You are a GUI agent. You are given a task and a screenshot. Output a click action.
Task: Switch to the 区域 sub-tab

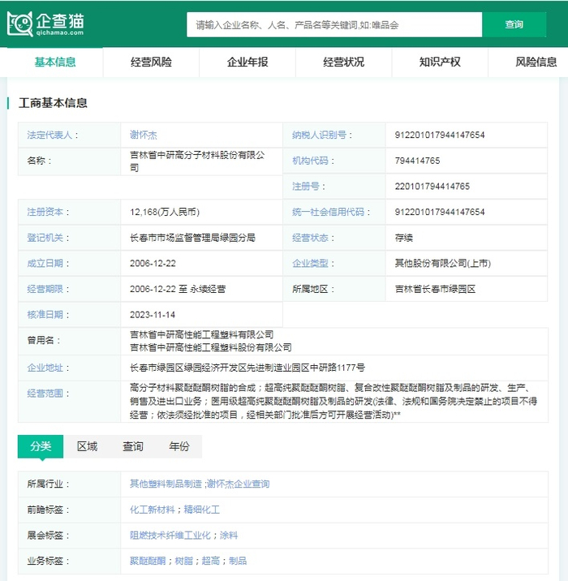click(x=87, y=447)
